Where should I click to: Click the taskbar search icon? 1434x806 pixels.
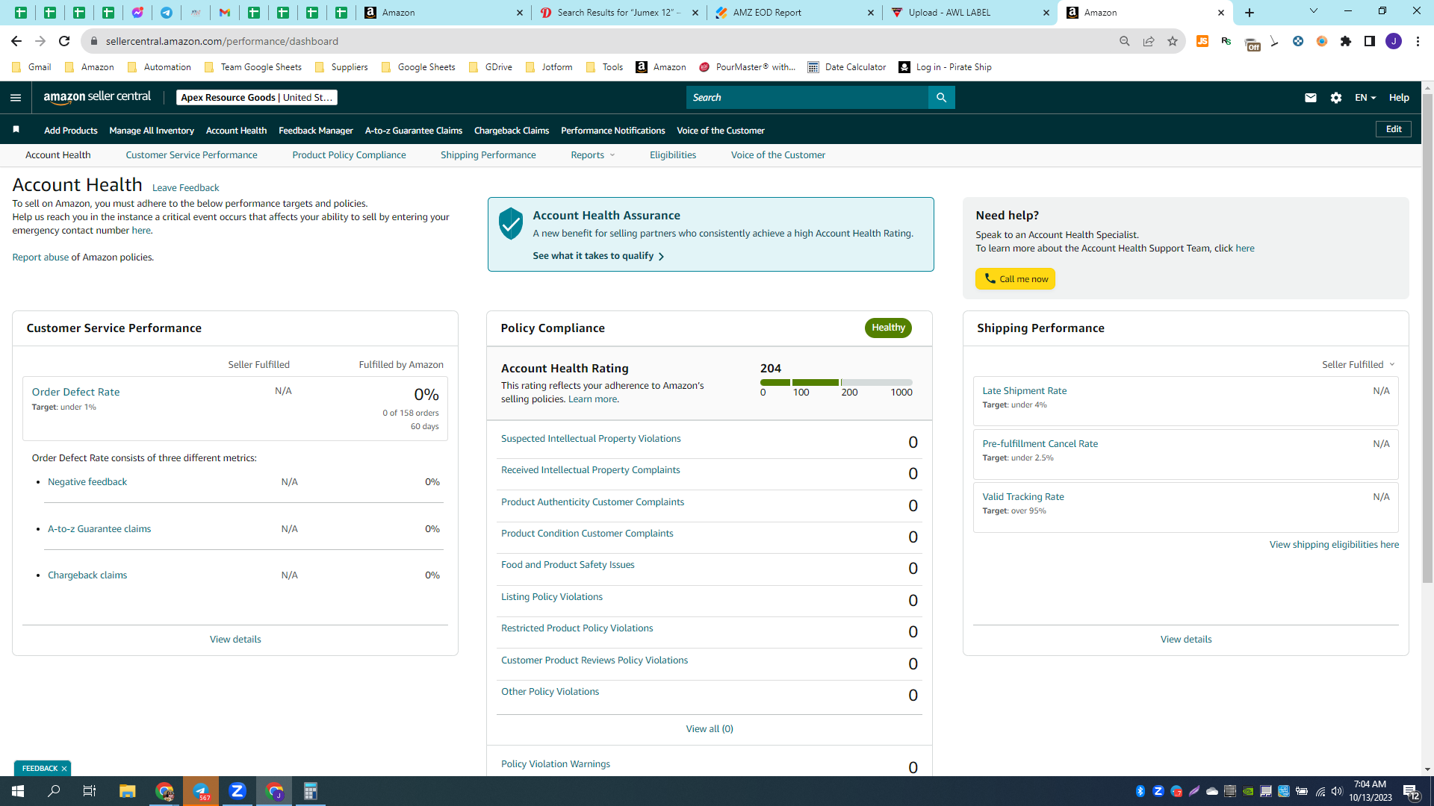(x=54, y=791)
